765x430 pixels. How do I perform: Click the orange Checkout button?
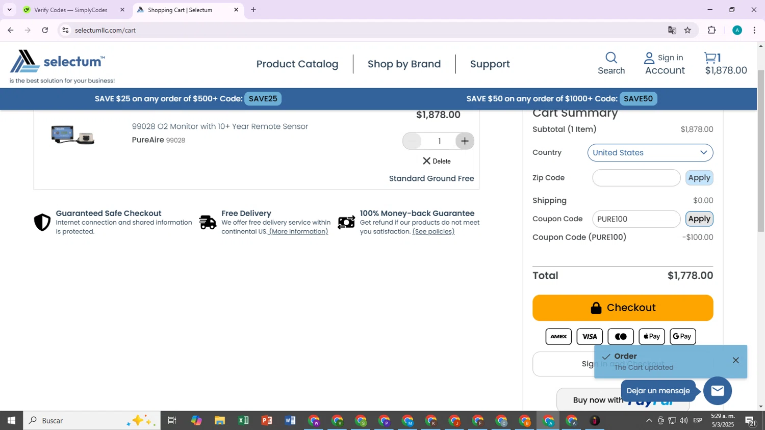(x=623, y=308)
